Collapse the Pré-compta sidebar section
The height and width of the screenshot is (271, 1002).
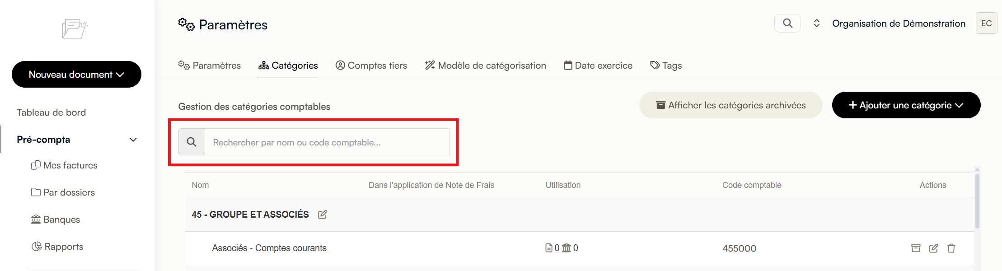pyautogui.click(x=133, y=140)
